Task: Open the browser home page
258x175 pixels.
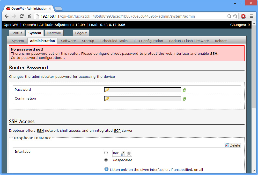Action: pyautogui.click(x=29, y=16)
